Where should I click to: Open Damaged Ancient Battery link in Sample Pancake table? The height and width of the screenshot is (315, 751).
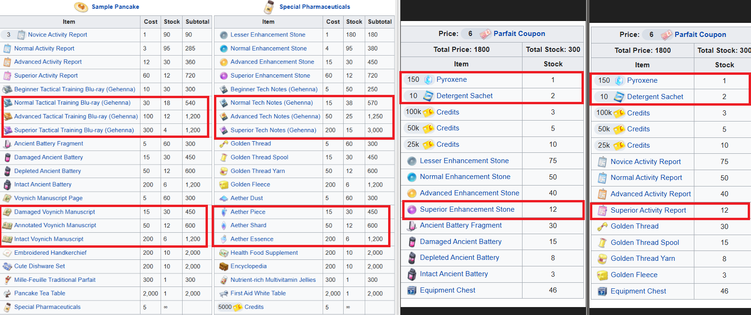point(48,157)
